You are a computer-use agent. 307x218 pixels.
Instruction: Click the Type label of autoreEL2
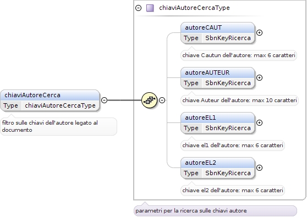coord(191,173)
